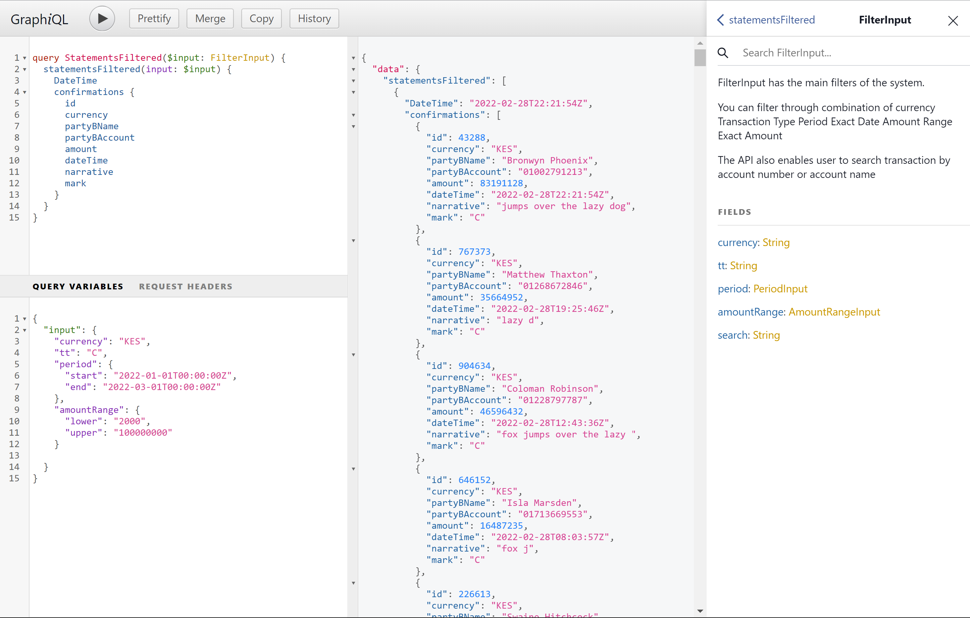Click the "Isla Marsden" name value

(x=540, y=503)
